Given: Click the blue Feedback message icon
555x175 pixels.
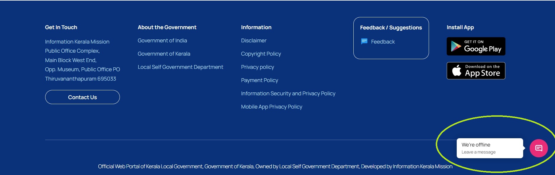Looking at the screenshot, I should 364,41.
